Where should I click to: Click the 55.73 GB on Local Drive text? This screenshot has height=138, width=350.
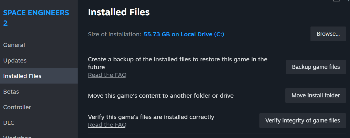click(184, 34)
